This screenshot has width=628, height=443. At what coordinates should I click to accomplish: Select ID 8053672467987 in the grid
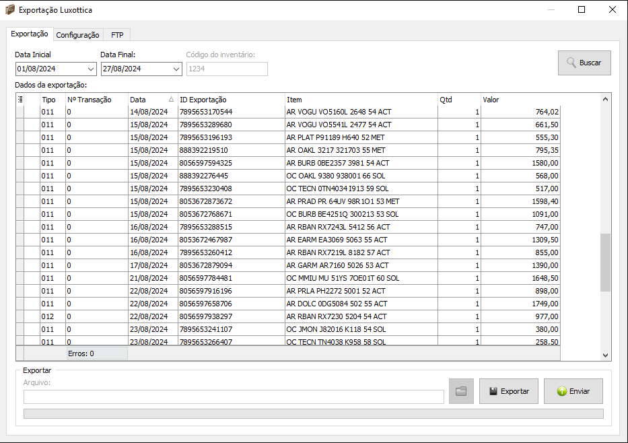(x=231, y=240)
